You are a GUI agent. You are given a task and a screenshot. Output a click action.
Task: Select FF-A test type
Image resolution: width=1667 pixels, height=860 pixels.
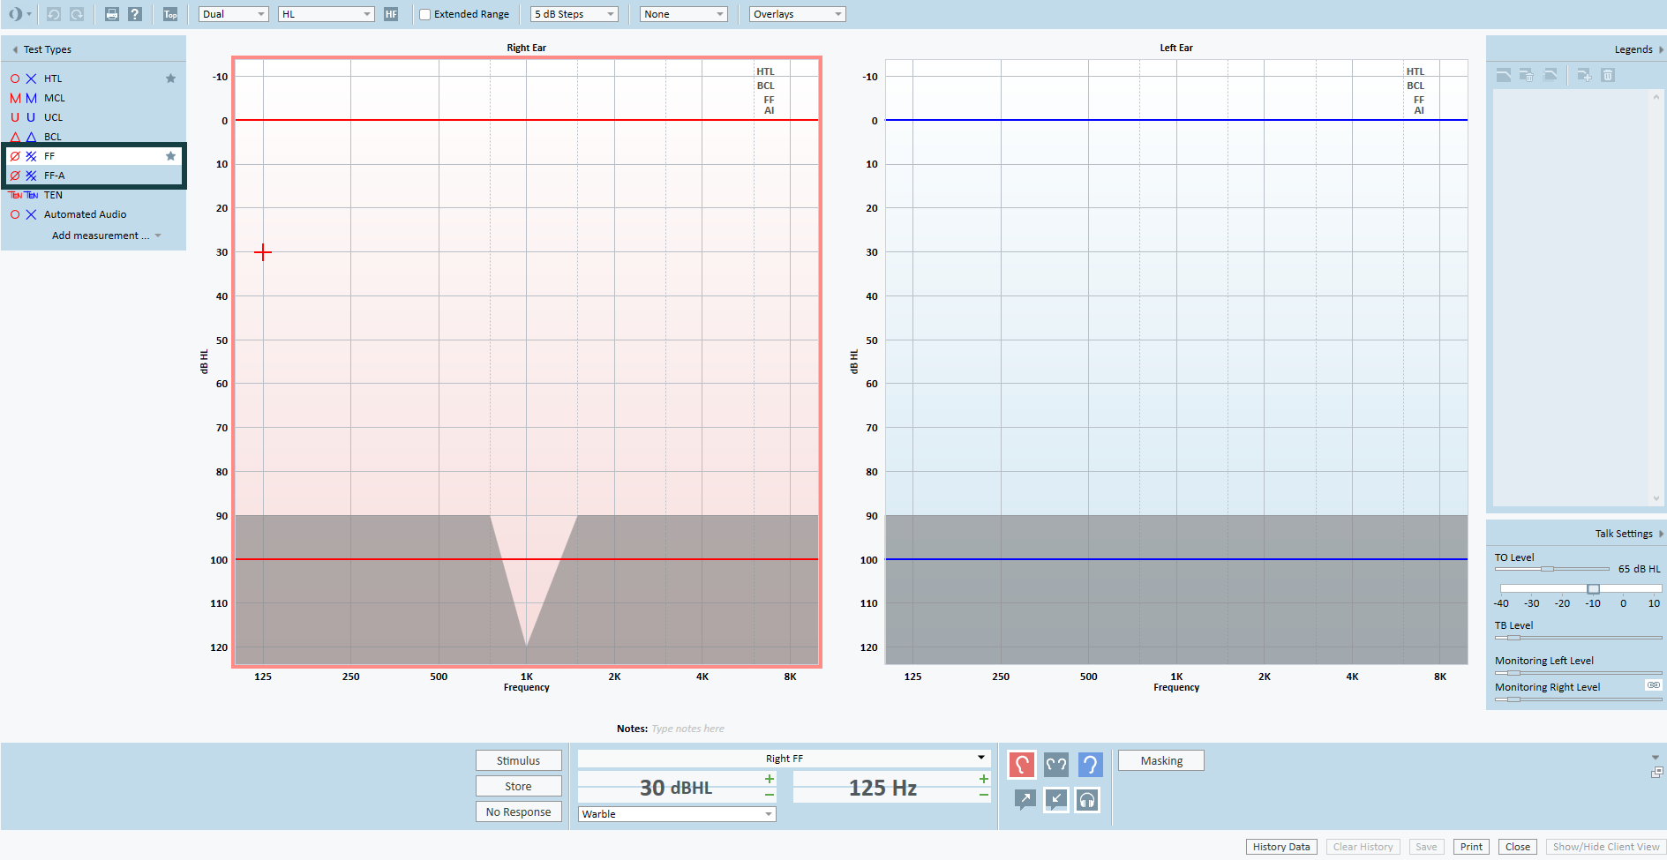[x=92, y=176]
